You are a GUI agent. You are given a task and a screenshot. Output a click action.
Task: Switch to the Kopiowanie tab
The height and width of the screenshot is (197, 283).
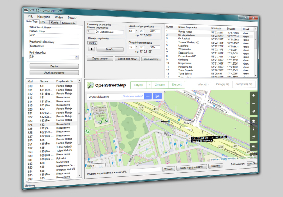pyautogui.click(x=69, y=23)
